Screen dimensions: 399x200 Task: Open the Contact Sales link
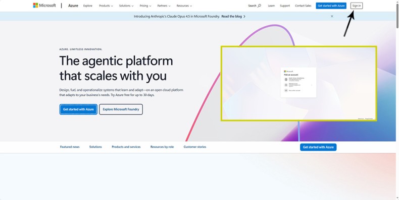(303, 6)
